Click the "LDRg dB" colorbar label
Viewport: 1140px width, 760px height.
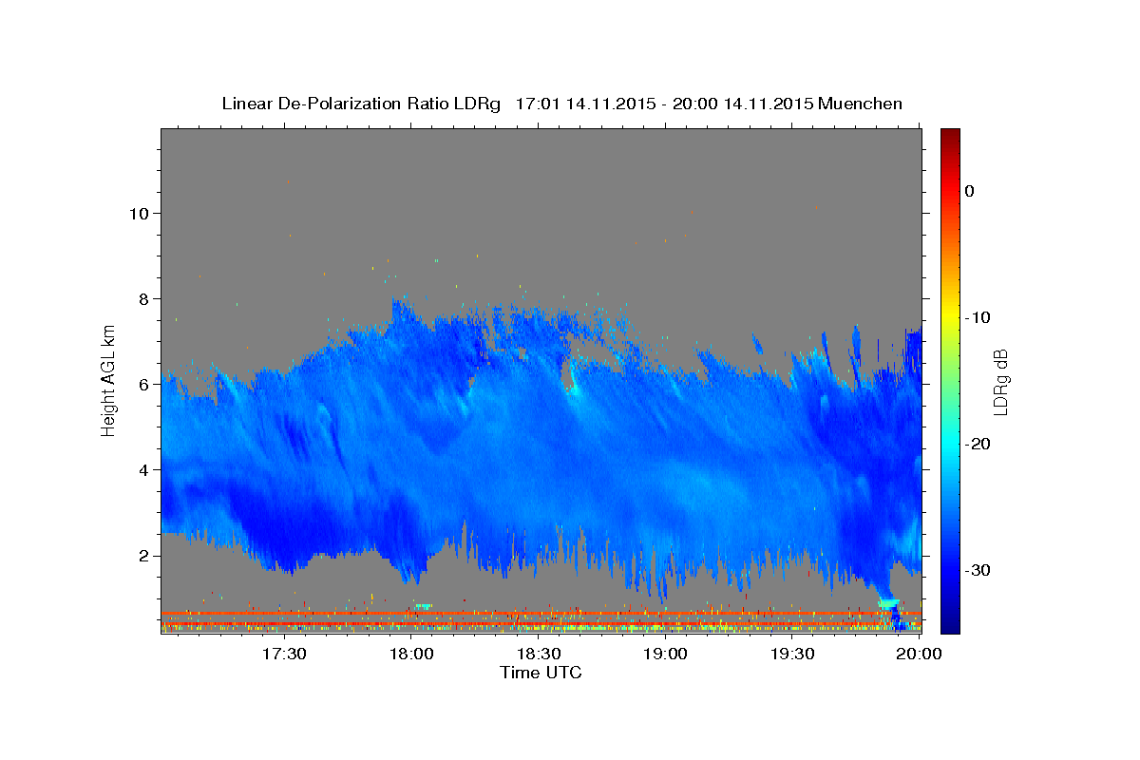[x=1000, y=381]
